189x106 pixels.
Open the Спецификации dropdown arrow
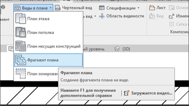[138, 8]
